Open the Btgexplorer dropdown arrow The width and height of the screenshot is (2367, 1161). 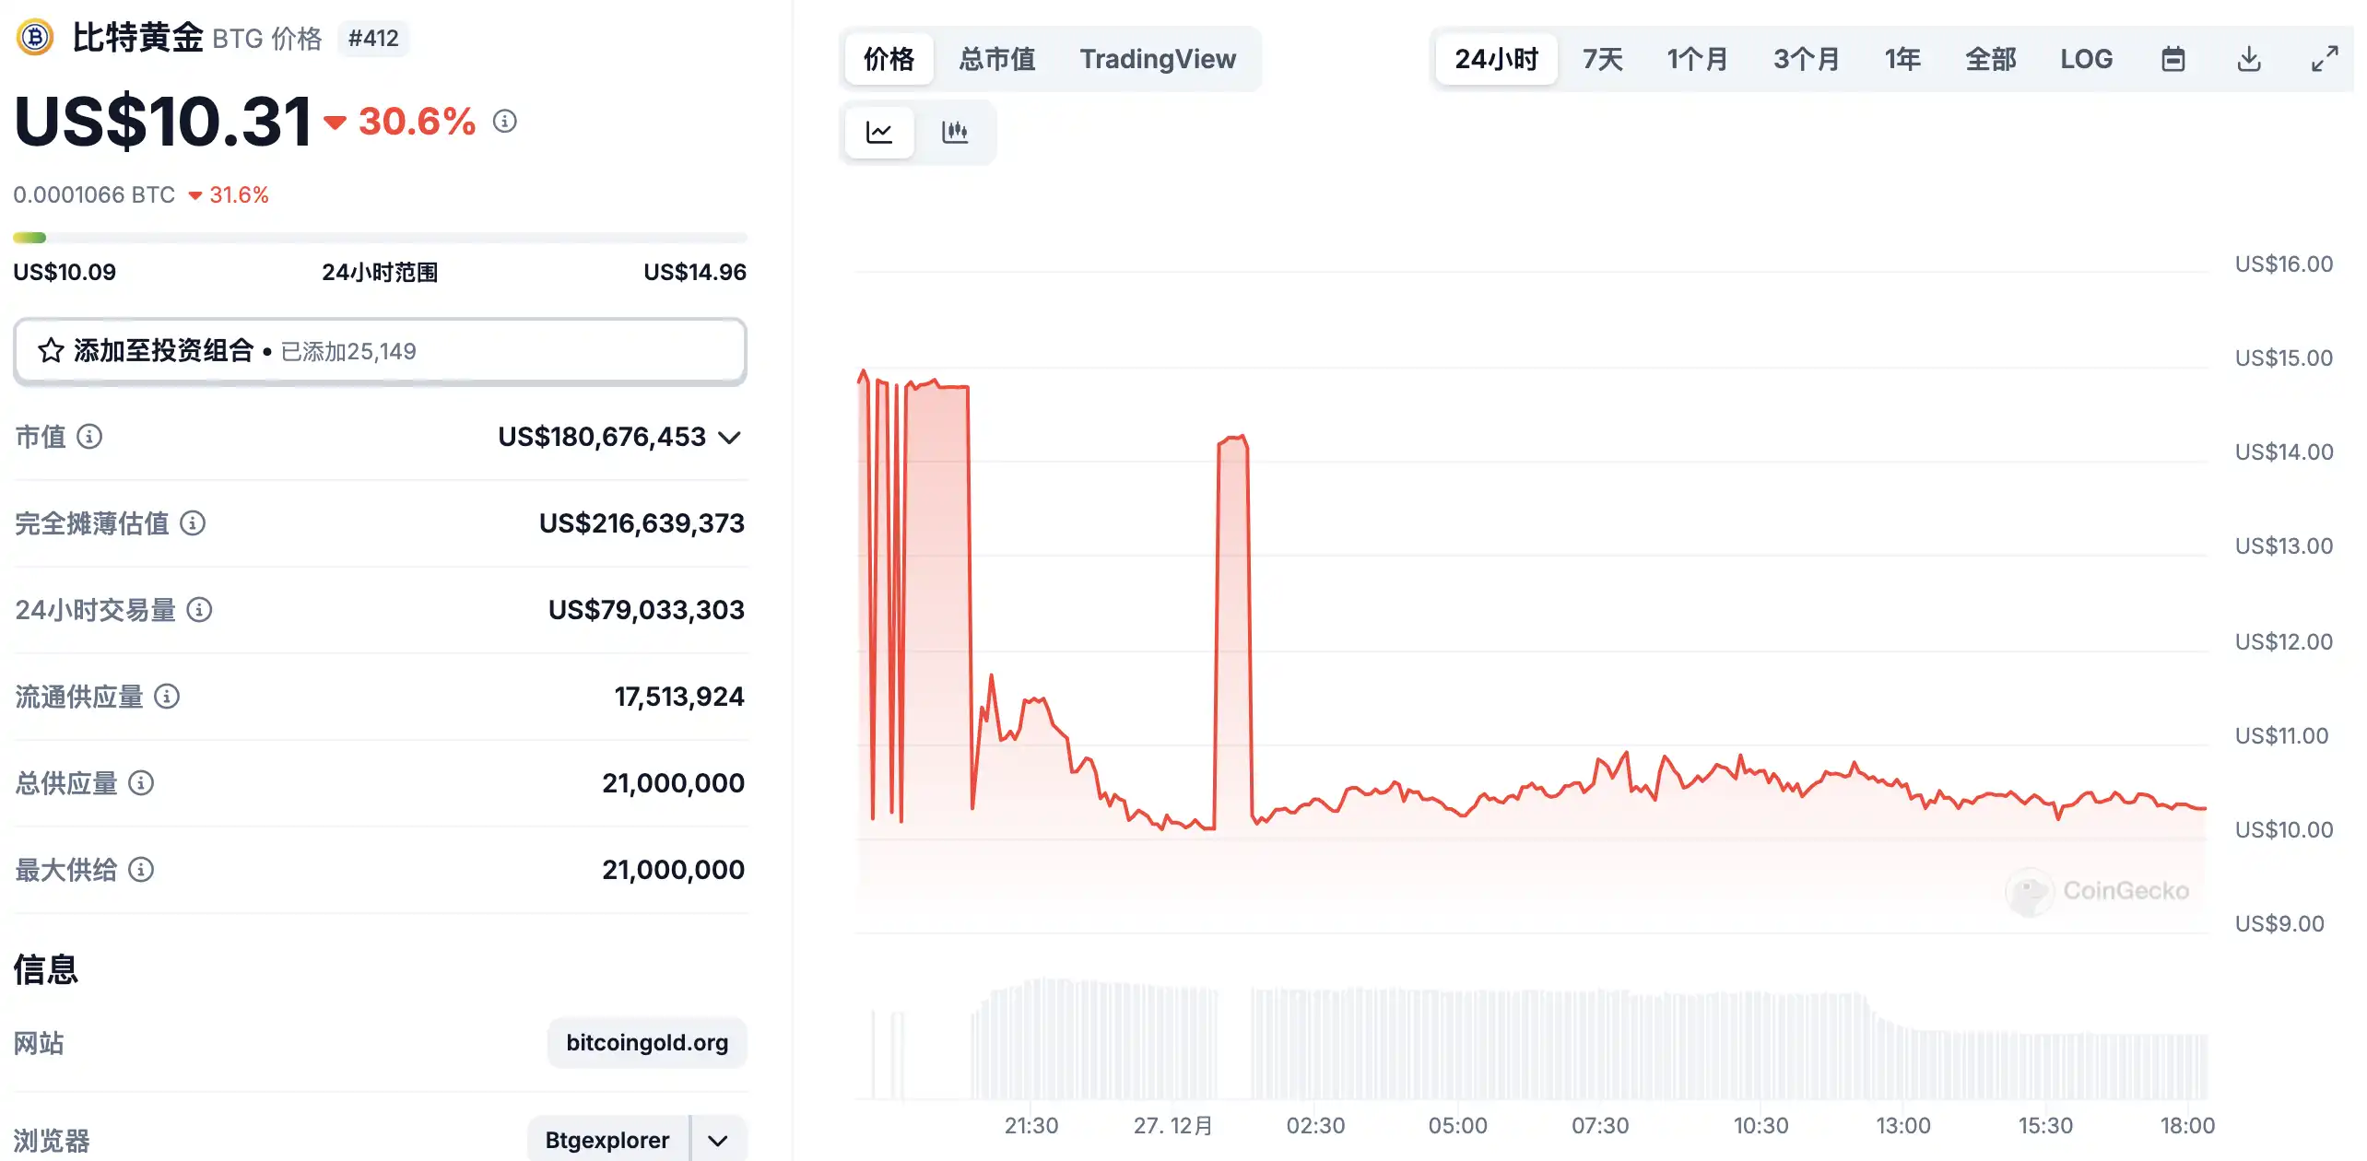coord(718,1140)
